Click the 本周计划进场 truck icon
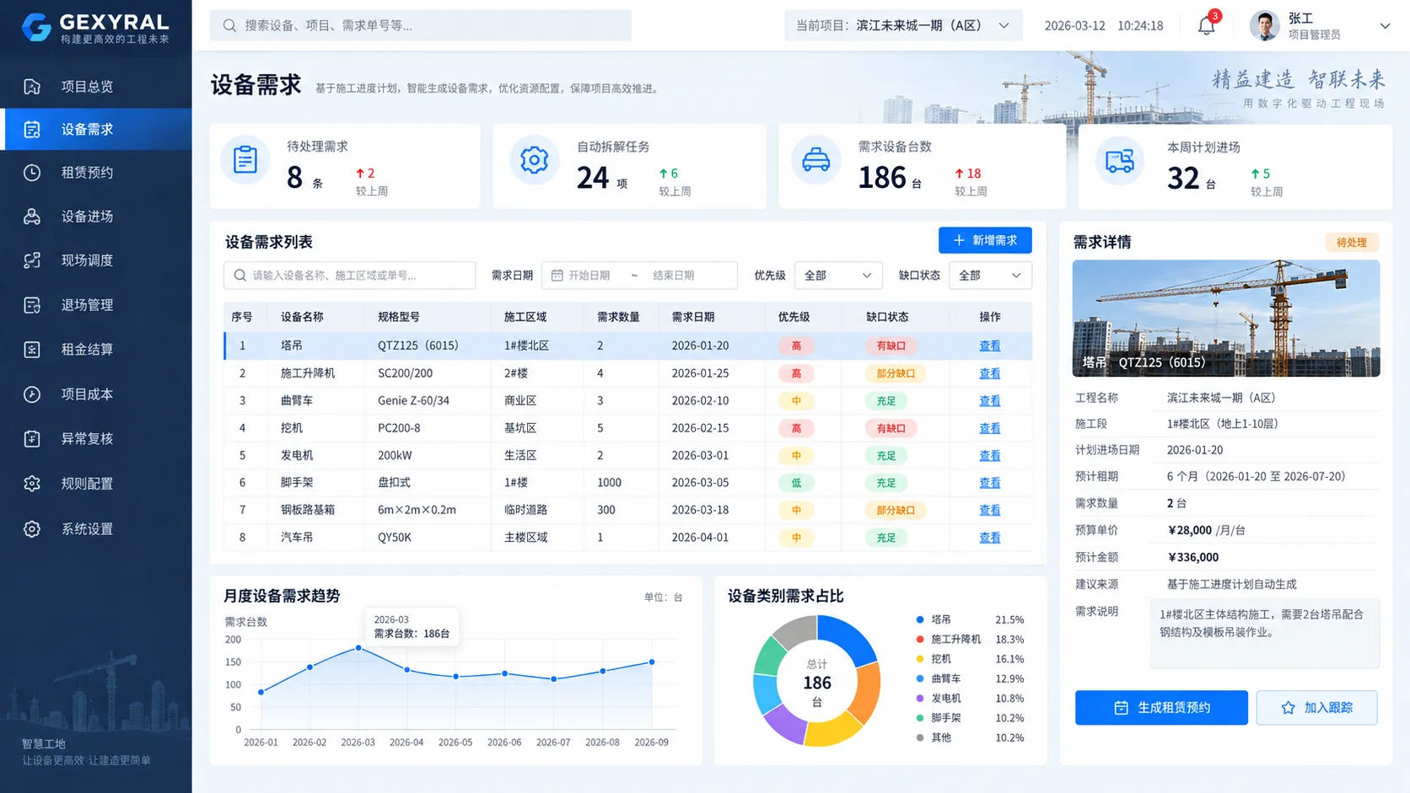Viewport: 1410px width, 793px height. [x=1120, y=160]
